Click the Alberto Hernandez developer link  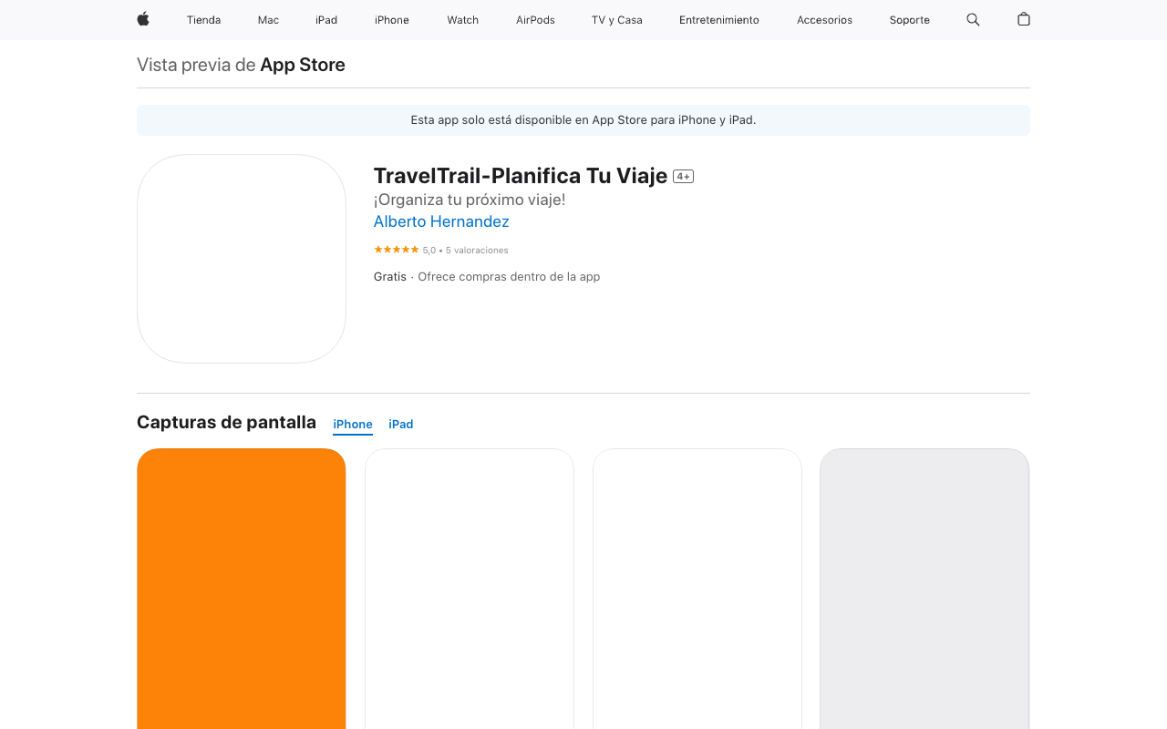coord(441,221)
